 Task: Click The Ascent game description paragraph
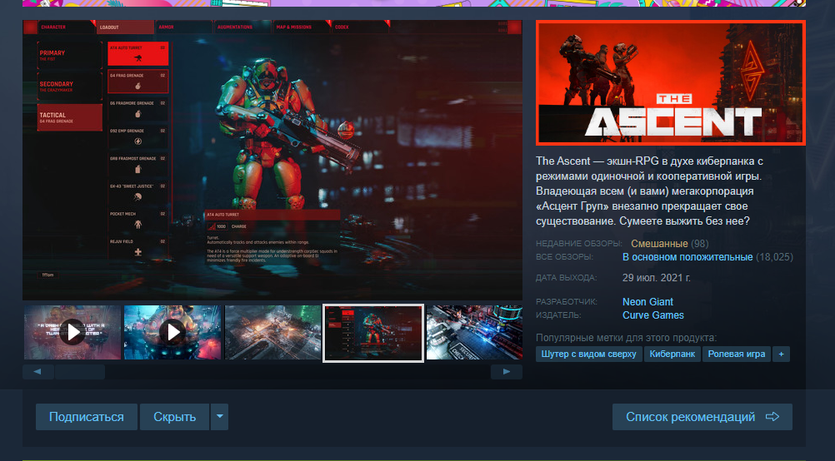tap(650, 191)
